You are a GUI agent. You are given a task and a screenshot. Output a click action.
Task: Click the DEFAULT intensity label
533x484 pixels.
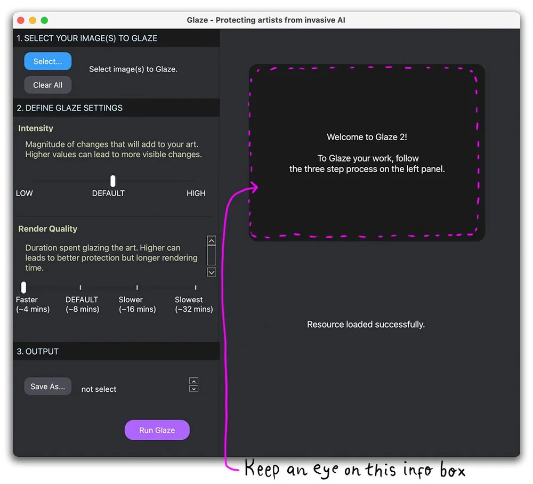pos(108,193)
